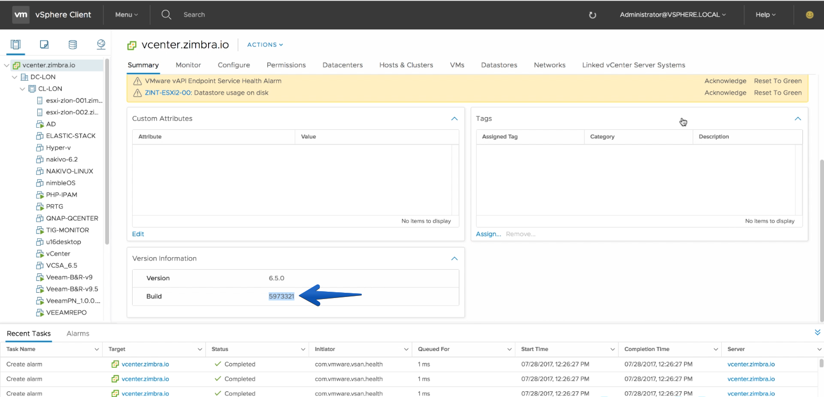Viewport: 824px width, 397px height.
Task: Click the VM icon next to ELASTIC-STACK
Action: pyautogui.click(x=40, y=136)
